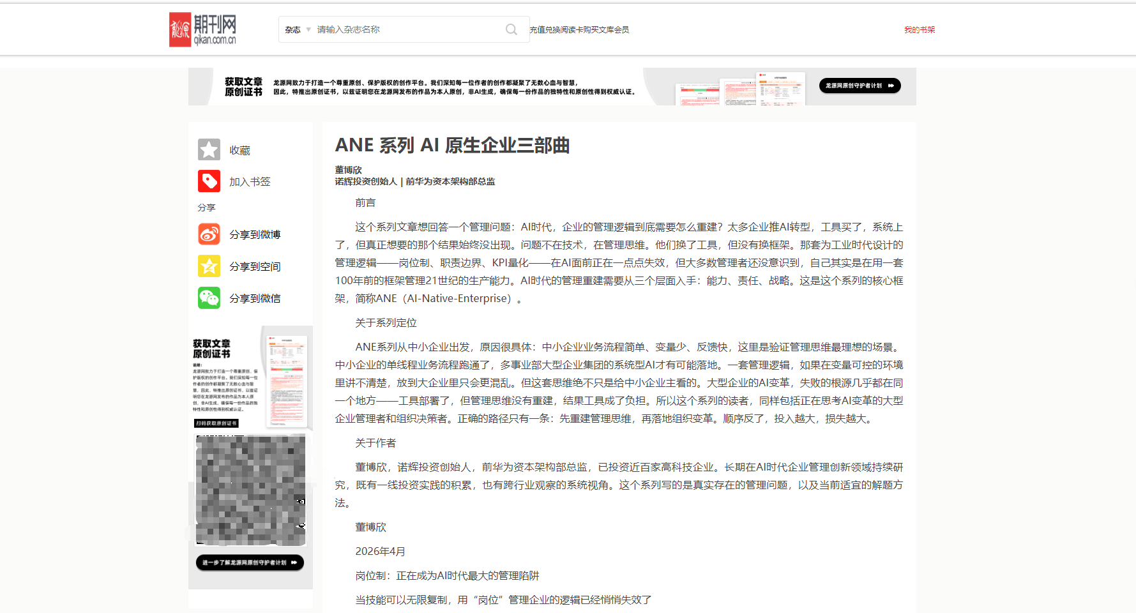Click the 前言 heading

pos(365,203)
